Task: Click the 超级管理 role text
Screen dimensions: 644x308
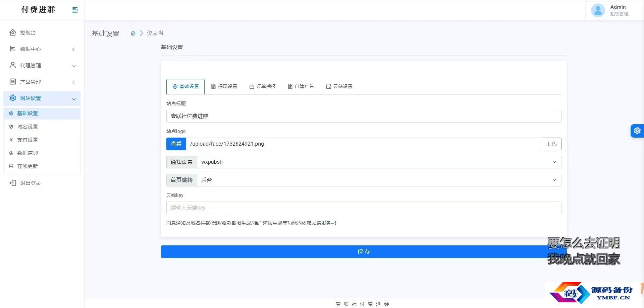Action: point(619,14)
